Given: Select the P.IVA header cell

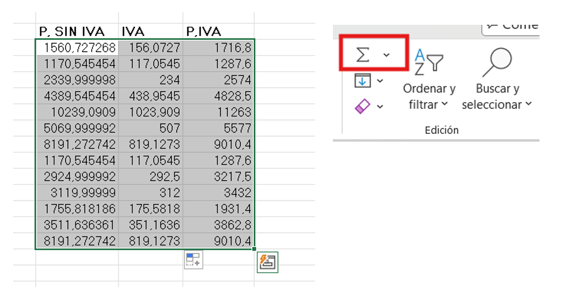Looking at the screenshot, I should click(x=218, y=31).
